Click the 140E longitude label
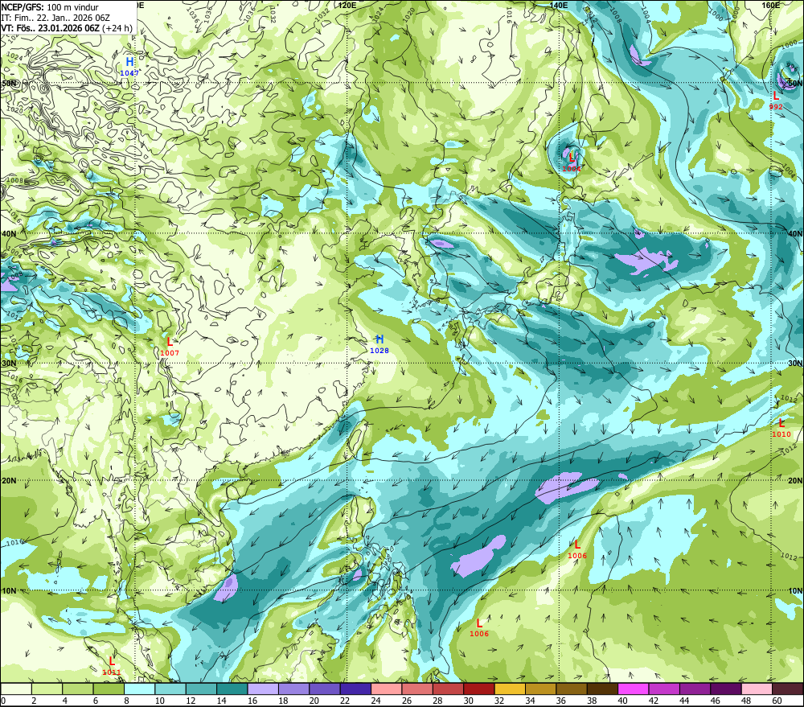Viewport: 804px width, 707px height. pos(559,5)
